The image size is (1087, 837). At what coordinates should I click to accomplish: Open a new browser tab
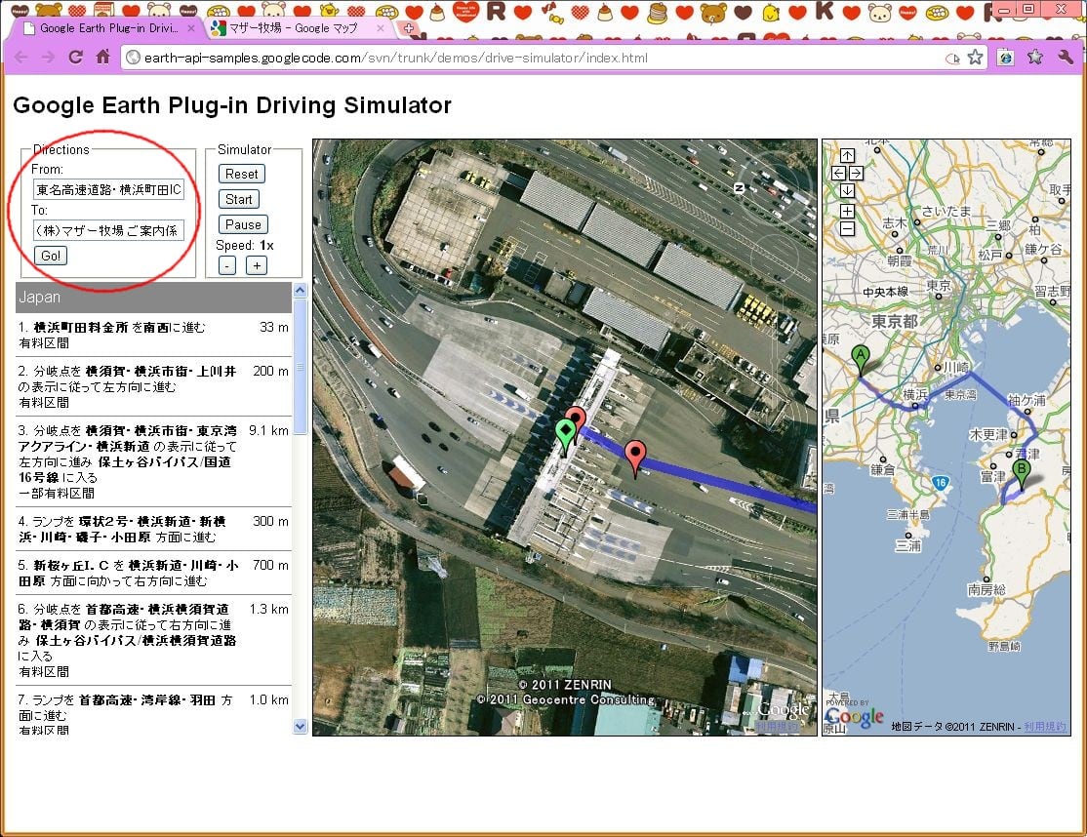pyautogui.click(x=409, y=28)
